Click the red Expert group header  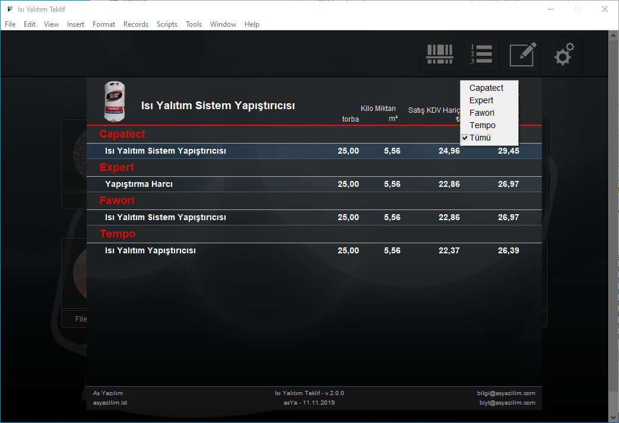(116, 167)
